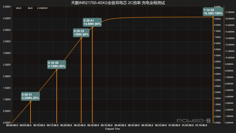Click the 13.000Wh energy axis label
Viewport: 236px width, 133px height.
[230, 38]
